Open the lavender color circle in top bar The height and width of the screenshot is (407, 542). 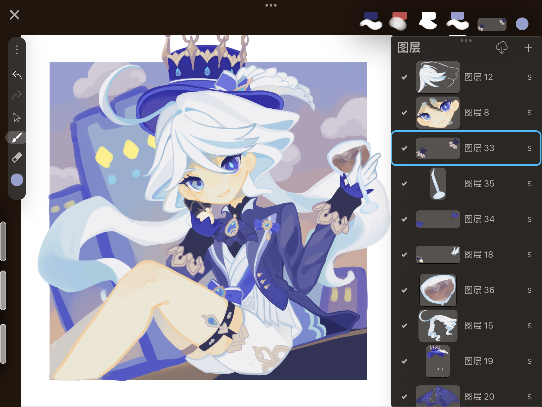(522, 24)
